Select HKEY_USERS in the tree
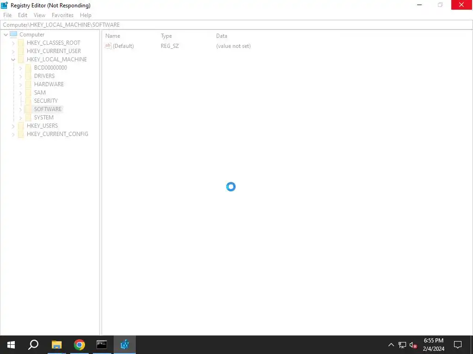 click(x=42, y=125)
